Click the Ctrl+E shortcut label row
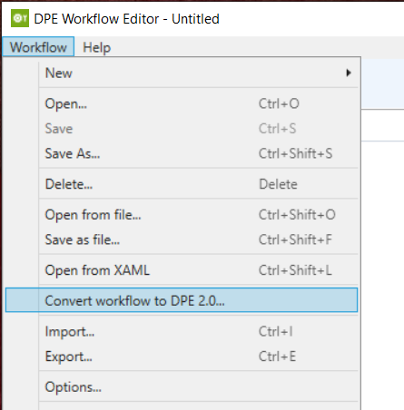 click(277, 356)
